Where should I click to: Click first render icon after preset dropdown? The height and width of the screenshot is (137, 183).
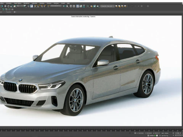click(116, 6)
